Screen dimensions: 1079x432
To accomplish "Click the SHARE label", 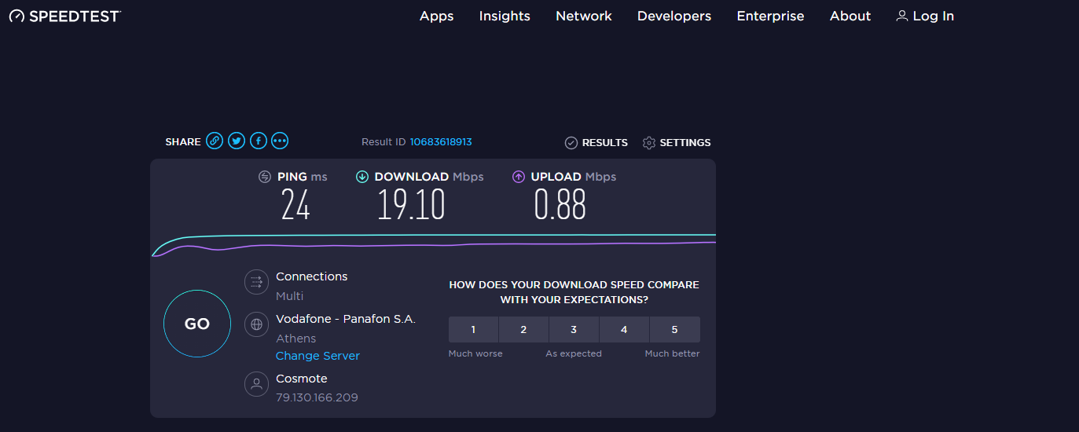I will (x=183, y=142).
